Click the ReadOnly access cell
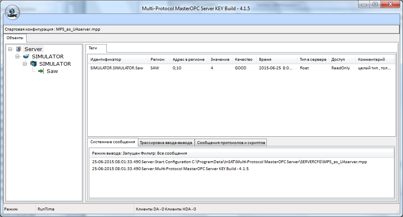Viewport: 403px width, 217px height. point(340,68)
